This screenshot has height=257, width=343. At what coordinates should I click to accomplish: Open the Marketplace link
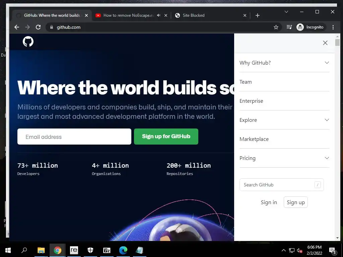pyautogui.click(x=254, y=139)
